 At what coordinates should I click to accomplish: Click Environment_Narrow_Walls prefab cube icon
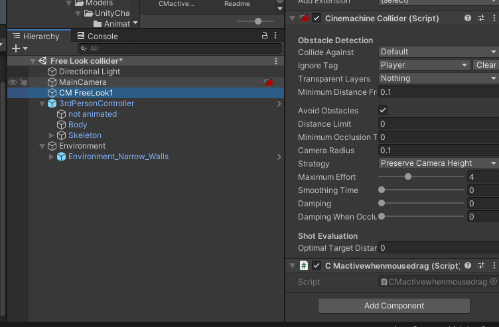click(x=61, y=157)
